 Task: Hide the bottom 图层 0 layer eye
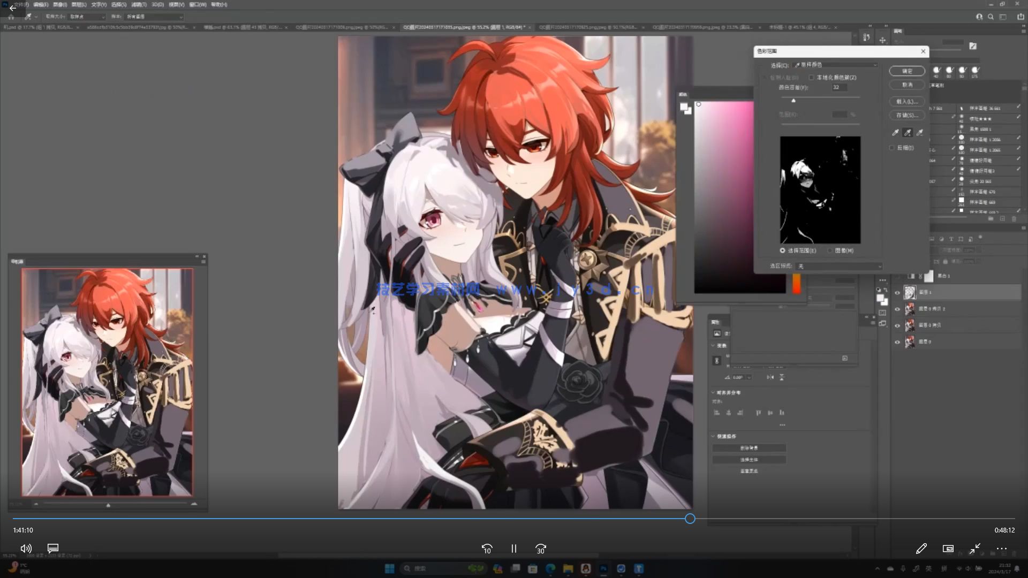(897, 342)
